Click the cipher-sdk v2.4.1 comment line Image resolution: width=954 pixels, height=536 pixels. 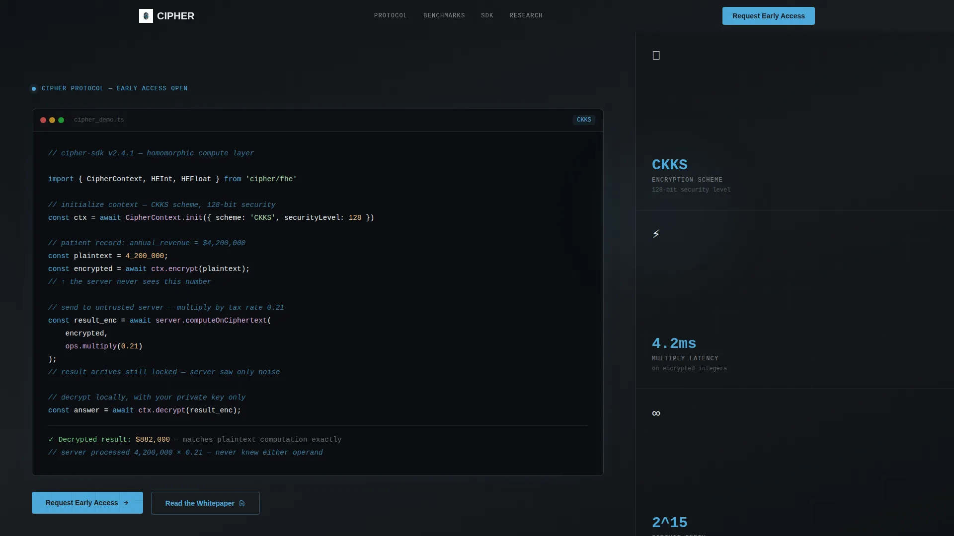click(x=151, y=153)
